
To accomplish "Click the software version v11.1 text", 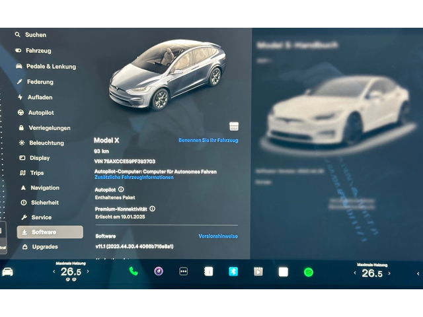I will pos(134,246).
